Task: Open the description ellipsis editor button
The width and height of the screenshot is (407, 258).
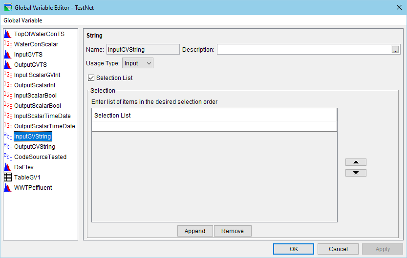Action: click(395, 49)
